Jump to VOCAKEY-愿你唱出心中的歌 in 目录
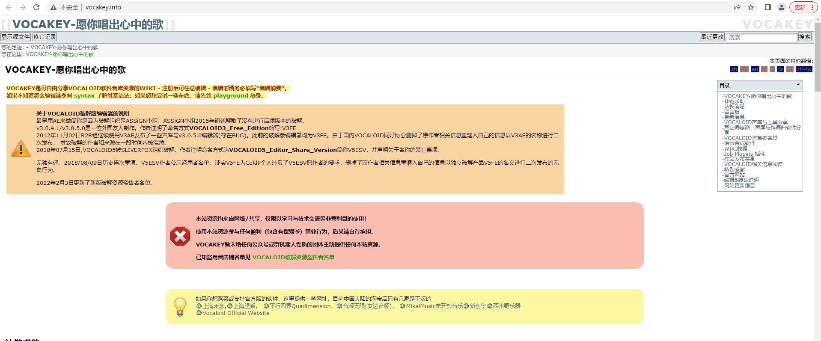Viewport: 821px width, 341px height. pyautogui.click(x=758, y=96)
